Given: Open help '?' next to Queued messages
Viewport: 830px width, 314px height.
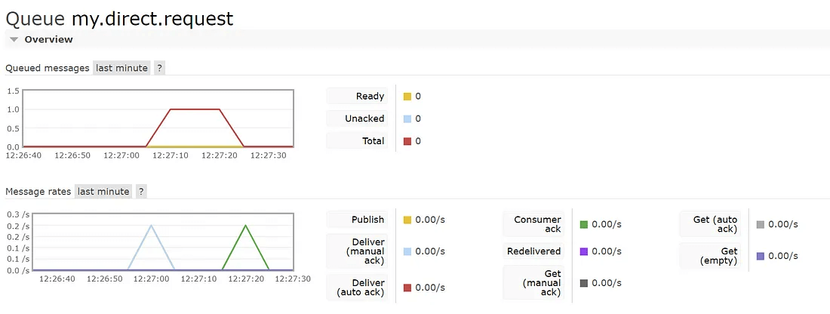Looking at the screenshot, I should pos(159,68).
